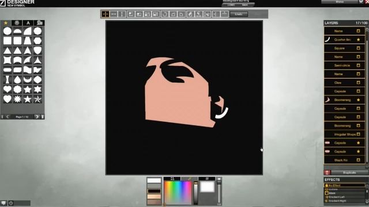Delete layer with red trash icon

(327, 172)
